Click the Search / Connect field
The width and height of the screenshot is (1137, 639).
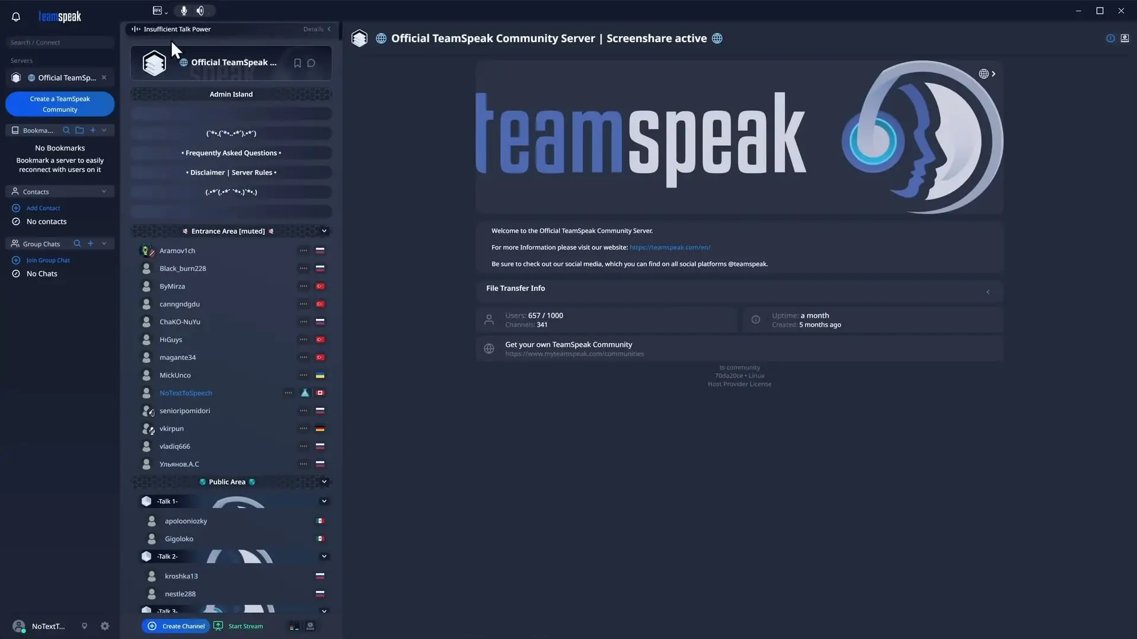click(60, 42)
